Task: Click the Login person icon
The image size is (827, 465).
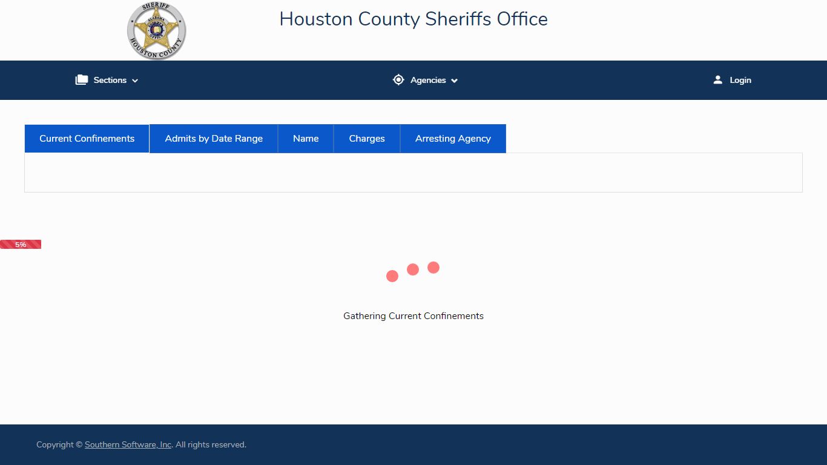Action: point(718,80)
